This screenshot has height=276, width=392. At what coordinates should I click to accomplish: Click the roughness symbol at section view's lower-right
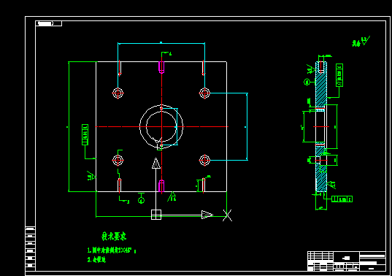tap(331, 185)
